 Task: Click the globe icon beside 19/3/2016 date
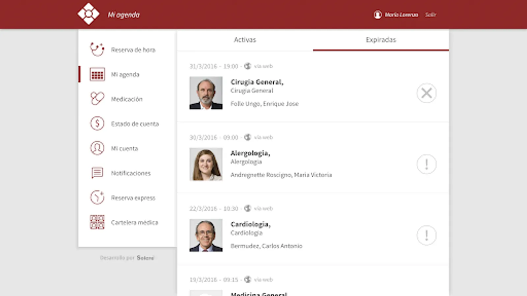[x=247, y=280]
